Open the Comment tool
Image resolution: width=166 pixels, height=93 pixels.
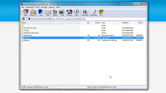(x=93, y=13)
